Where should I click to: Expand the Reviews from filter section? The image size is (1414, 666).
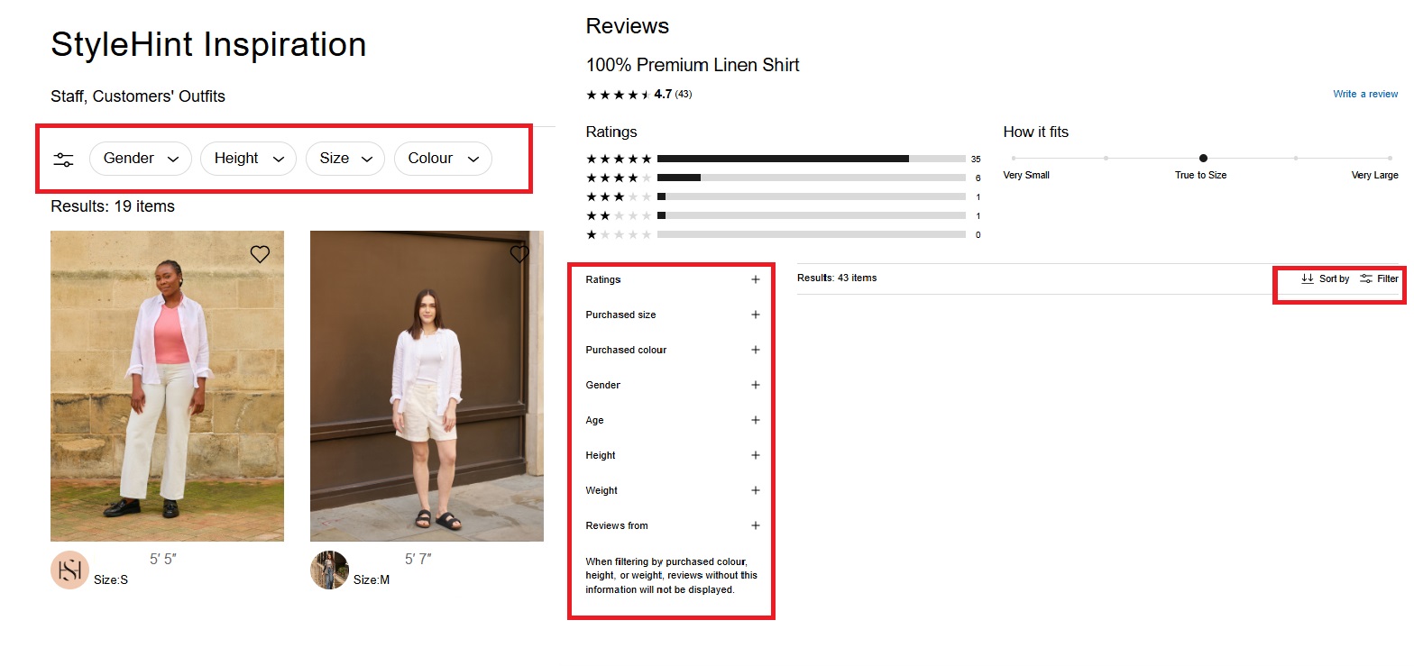[x=756, y=525]
